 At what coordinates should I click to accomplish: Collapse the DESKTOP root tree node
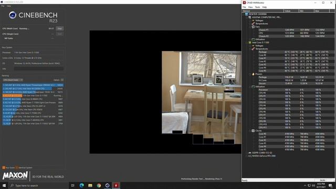[244, 14]
